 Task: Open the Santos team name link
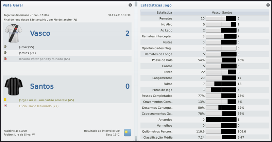tap(42, 86)
